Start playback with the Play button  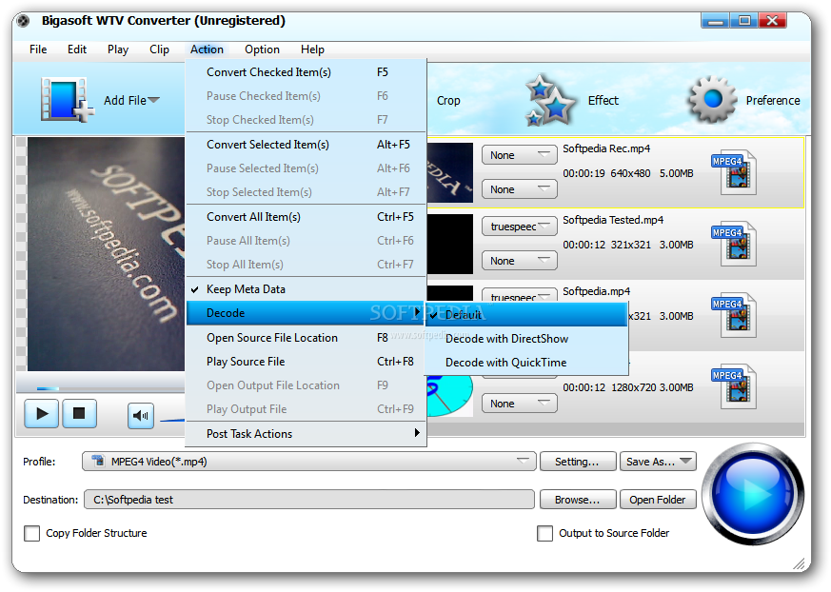[41, 413]
